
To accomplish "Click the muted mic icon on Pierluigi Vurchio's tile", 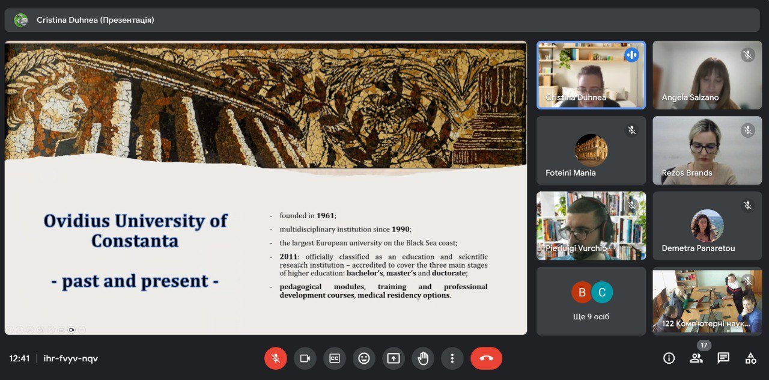I will pyautogui.click(x=631, y=206).
